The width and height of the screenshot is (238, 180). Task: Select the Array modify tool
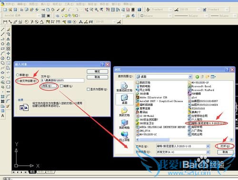[x=8, y=48]
